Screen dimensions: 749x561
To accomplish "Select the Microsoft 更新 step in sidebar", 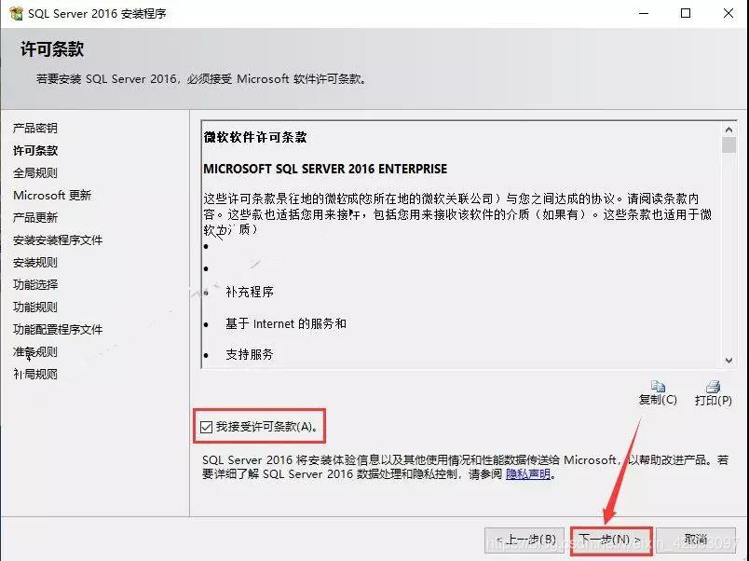I will click(x=52, y=196).
